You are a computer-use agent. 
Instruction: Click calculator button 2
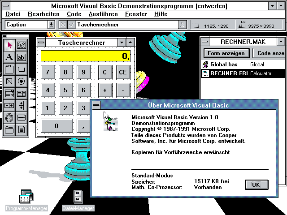tap(66, 108)
